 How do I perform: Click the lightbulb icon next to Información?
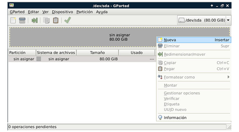coord(160,118)
